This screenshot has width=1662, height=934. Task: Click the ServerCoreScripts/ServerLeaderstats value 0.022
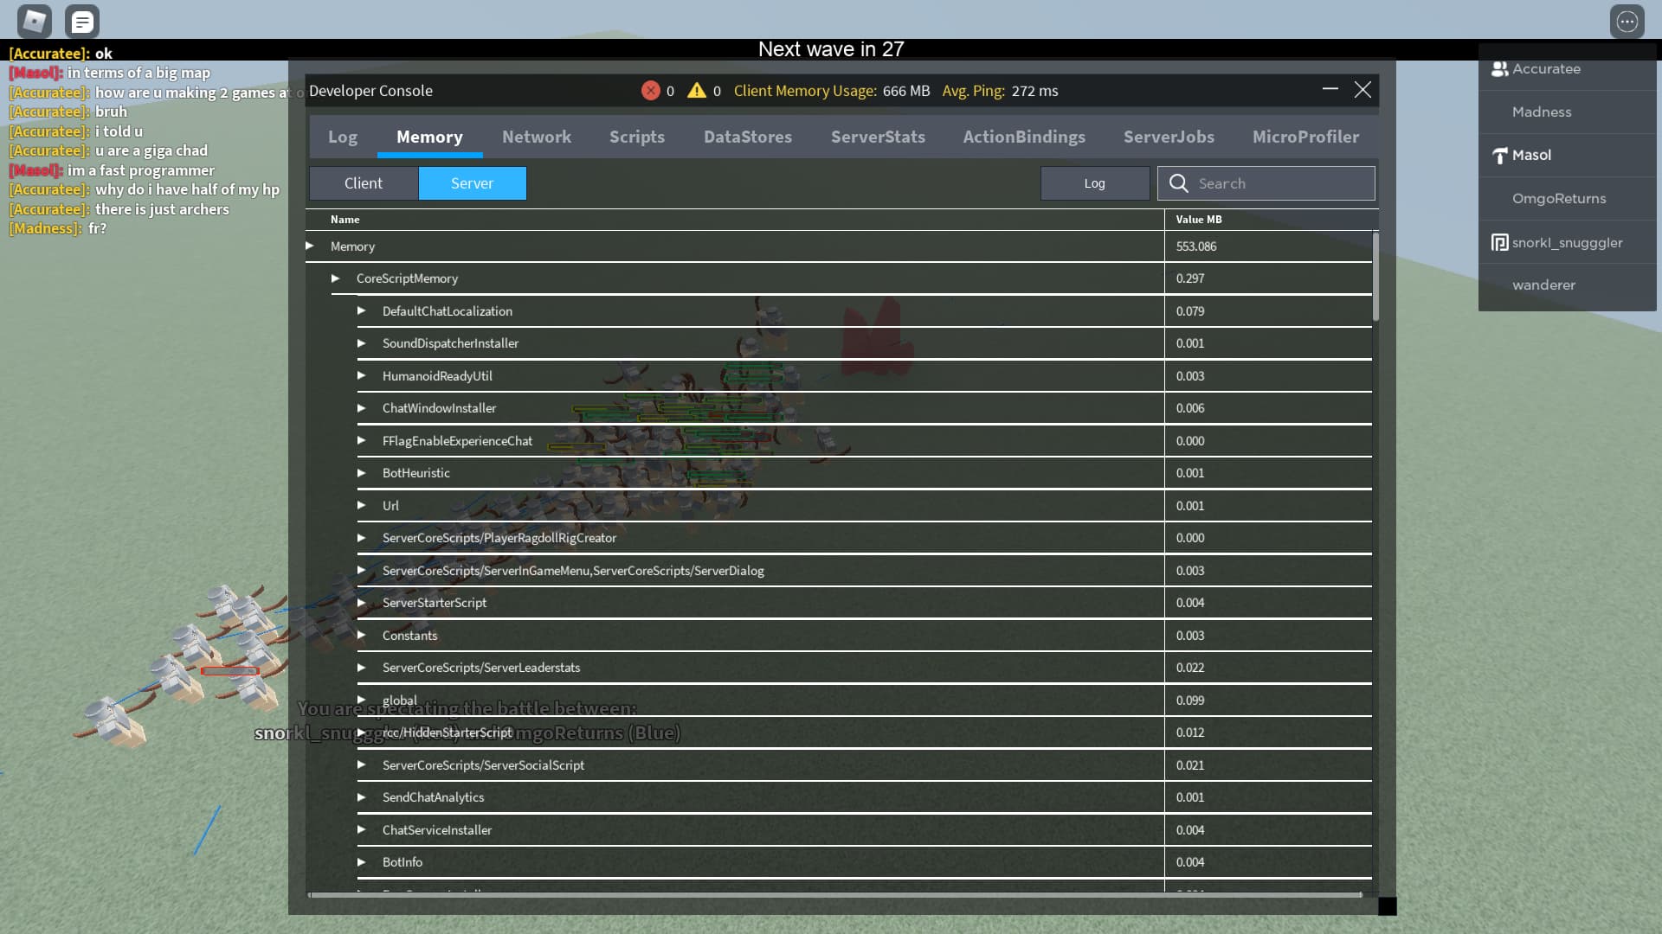pyautogui.click(x=1190, y=668)
